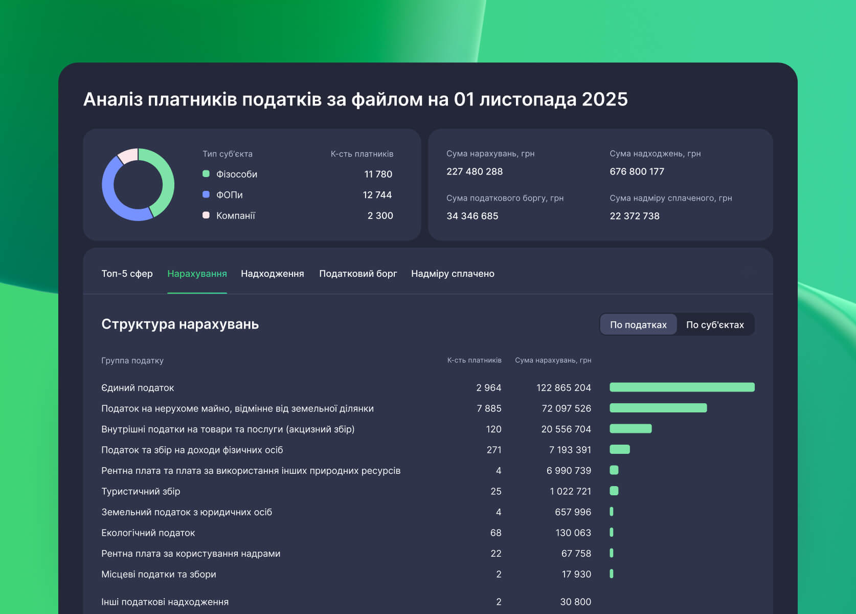Click the amount 657 996
Image resolution: width=856 pixels, height=614 pixels.
573,512
